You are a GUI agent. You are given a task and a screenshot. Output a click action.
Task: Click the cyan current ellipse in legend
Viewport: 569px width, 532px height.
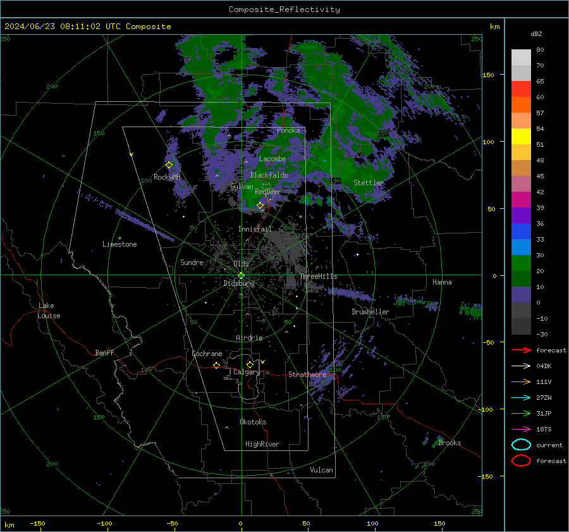521,445
